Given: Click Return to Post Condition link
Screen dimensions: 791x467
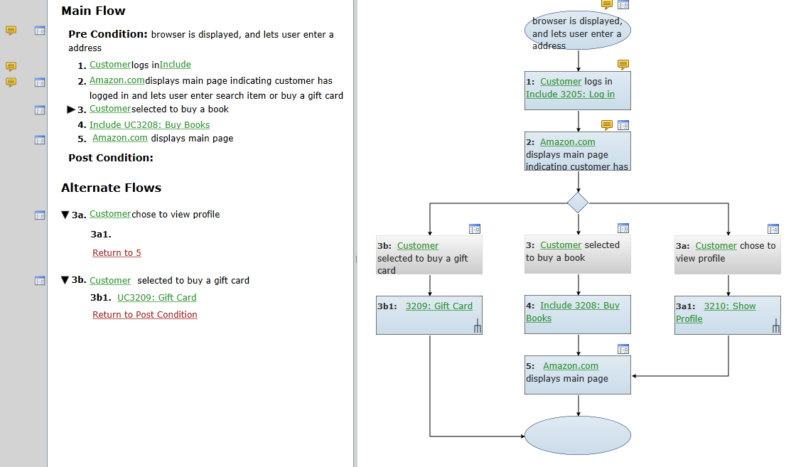Looking at the screenshot, I should (144, 315).
